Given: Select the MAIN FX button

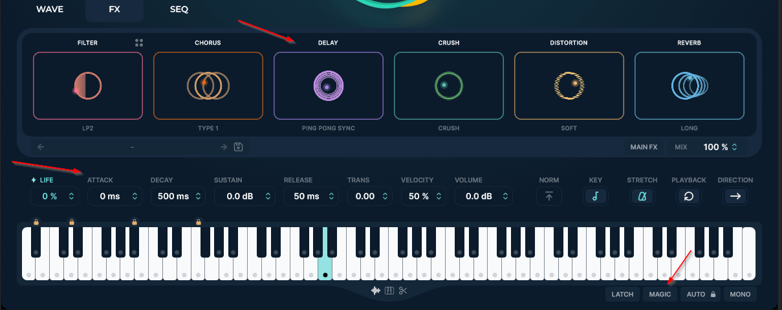Looking at the screenshot, I should click(x=644, y=147).
